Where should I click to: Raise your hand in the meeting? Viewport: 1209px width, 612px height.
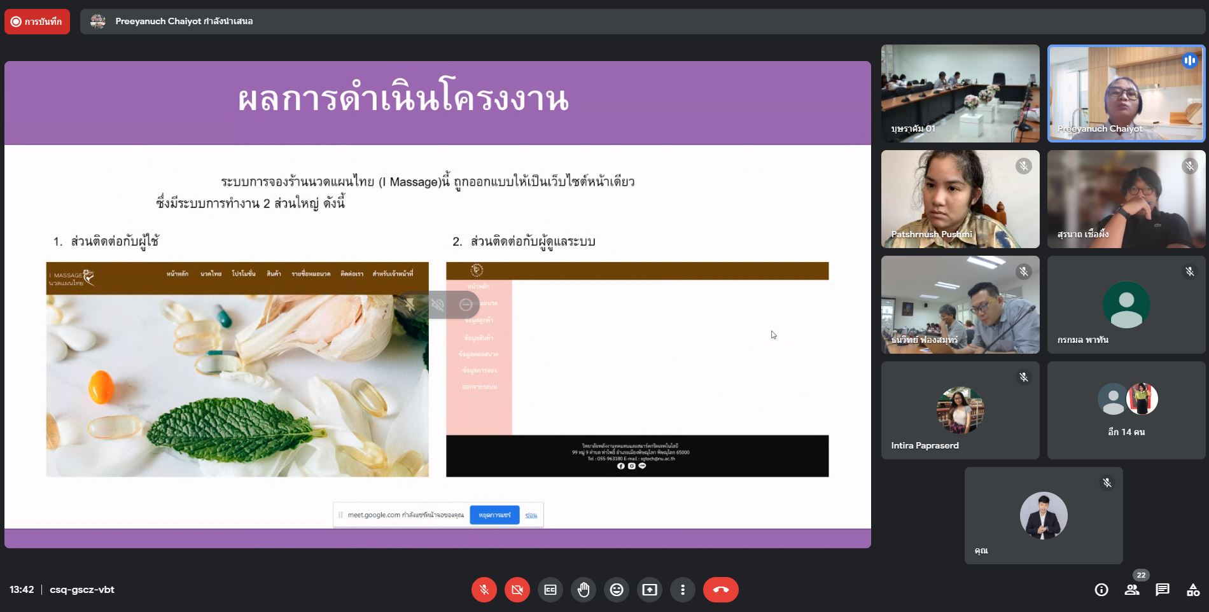584,590
